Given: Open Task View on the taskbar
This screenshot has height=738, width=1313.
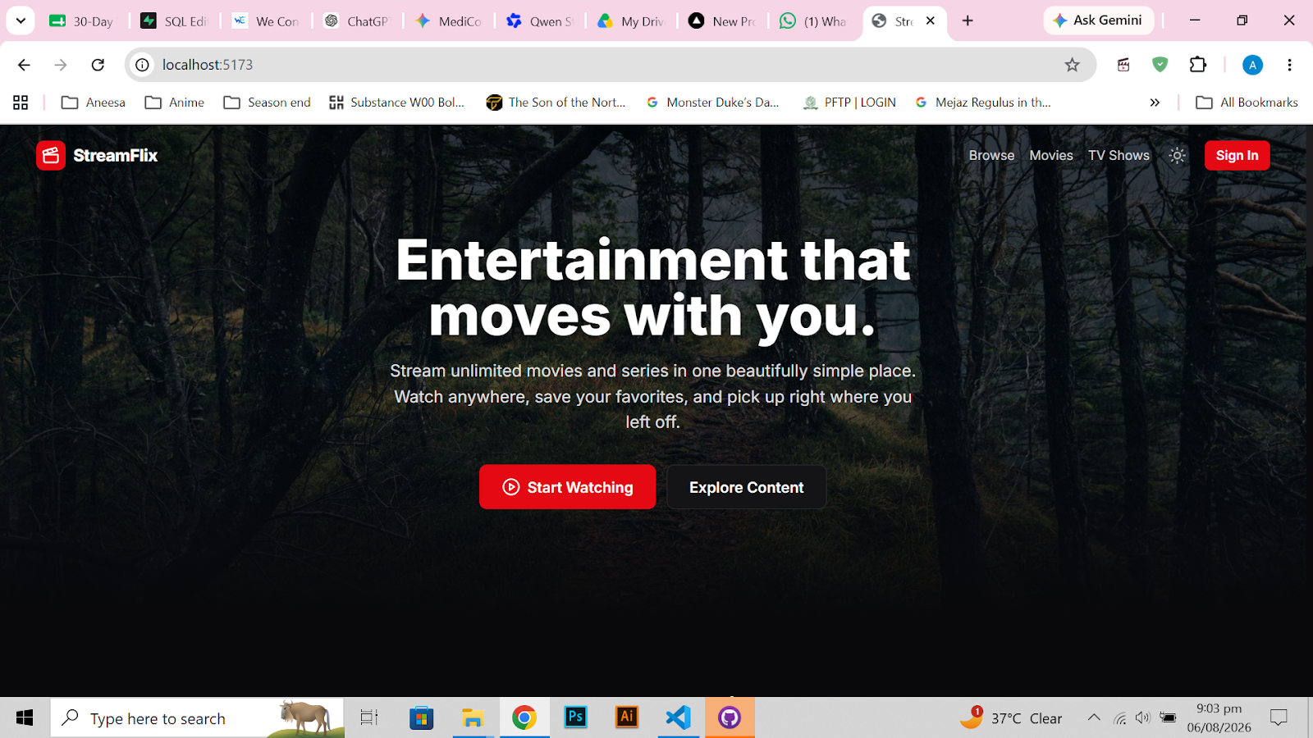Looking at the screenshot, I should click(369, 718).
